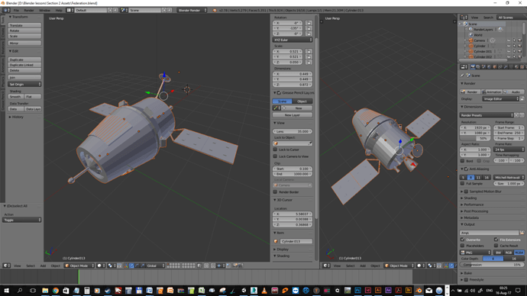The height and width of the screenshot is (296, 527).
Task: Enable the Lock to Cursor checkbox
Action: click(x=275, y=150)
